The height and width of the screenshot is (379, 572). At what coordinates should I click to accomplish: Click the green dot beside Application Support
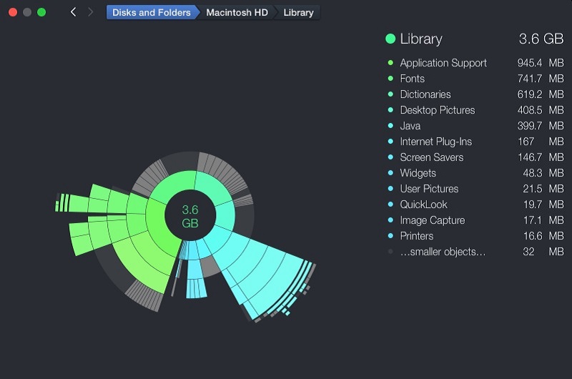click(x=390, y=63)
